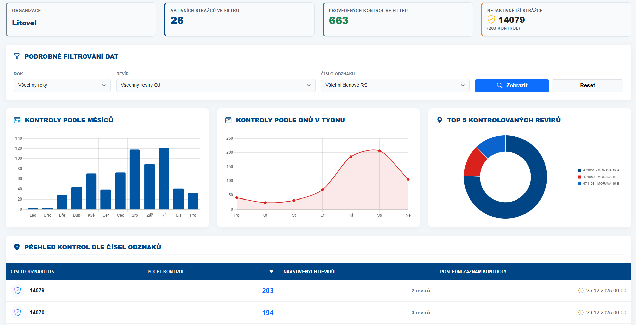This screenshot has width=636, height=325.
Task: Click the shield badge icon for 14079 row
Action: 18,291
